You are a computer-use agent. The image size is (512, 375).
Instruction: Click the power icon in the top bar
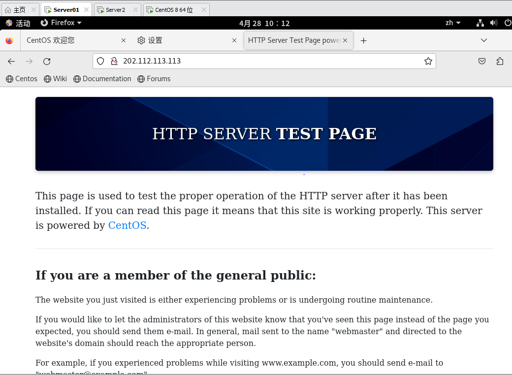[x=508, y=23]
